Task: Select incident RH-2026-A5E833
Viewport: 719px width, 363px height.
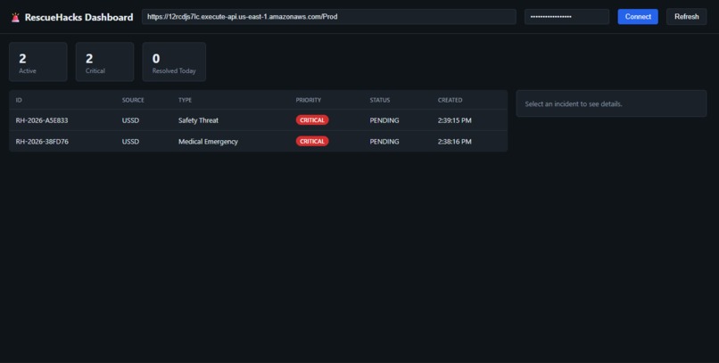Action: tap(258, 120)
